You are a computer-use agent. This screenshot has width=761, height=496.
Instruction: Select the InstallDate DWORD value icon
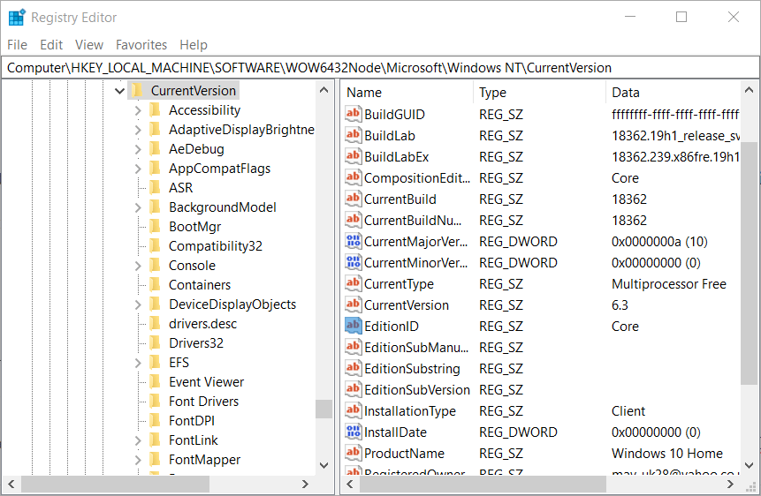click(354, 432)
